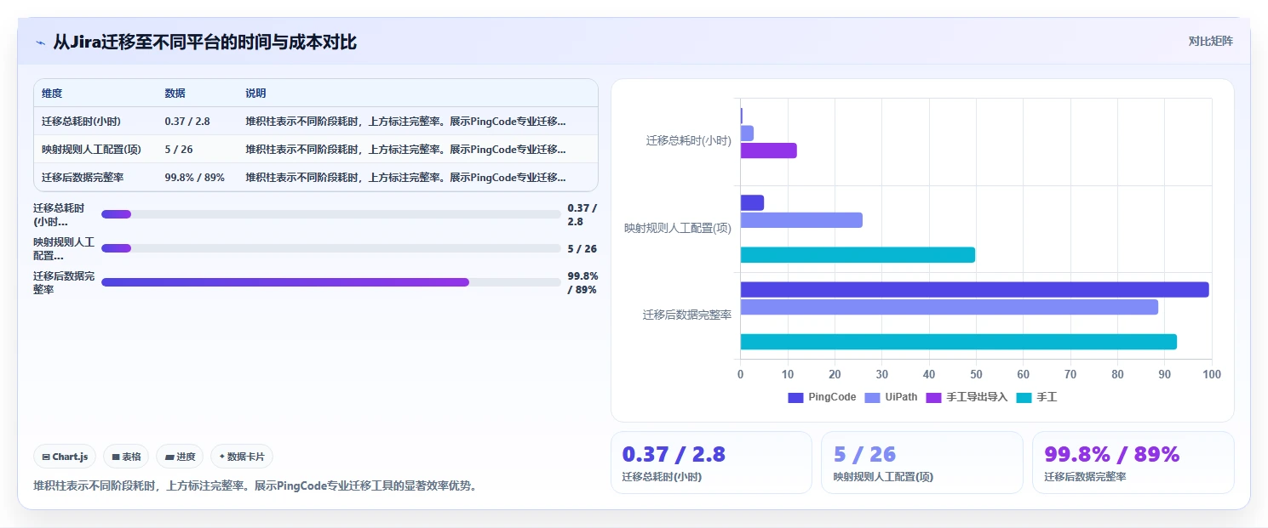Click the x-axis tick label 0
This screenshot has width=1268, height=528.
740,374
